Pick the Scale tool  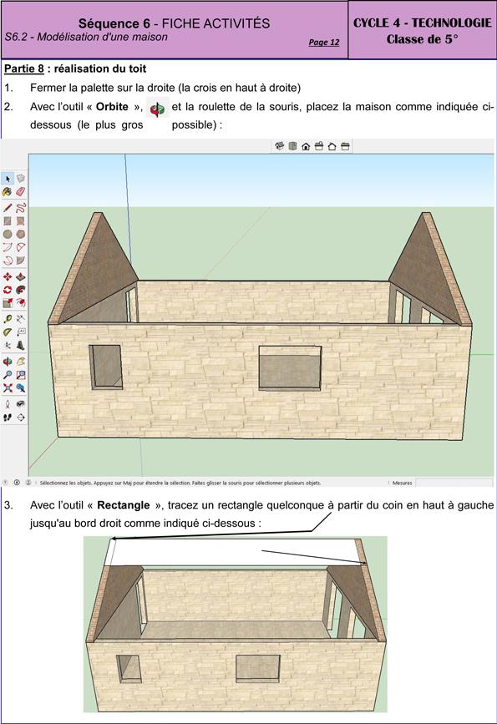(x=8, y=303)
